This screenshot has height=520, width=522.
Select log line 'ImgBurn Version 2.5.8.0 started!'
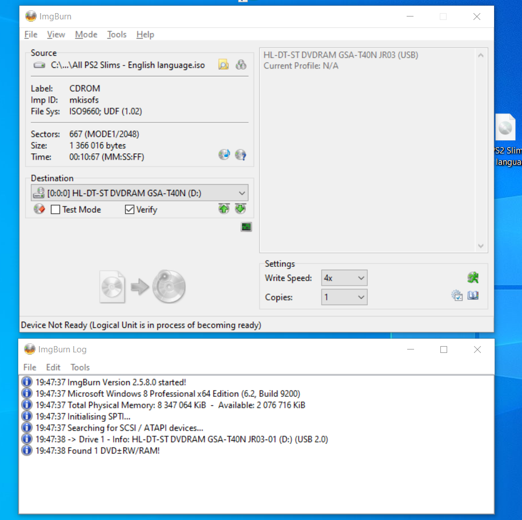(x=111, y=382)
